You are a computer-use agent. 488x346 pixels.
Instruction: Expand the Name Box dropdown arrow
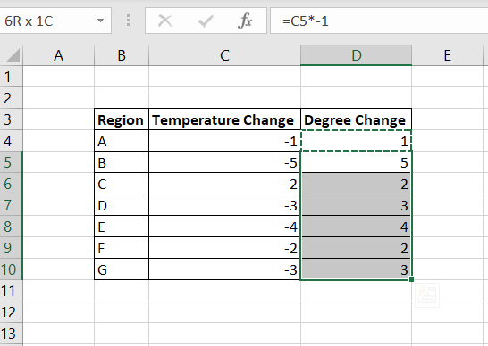100,21
